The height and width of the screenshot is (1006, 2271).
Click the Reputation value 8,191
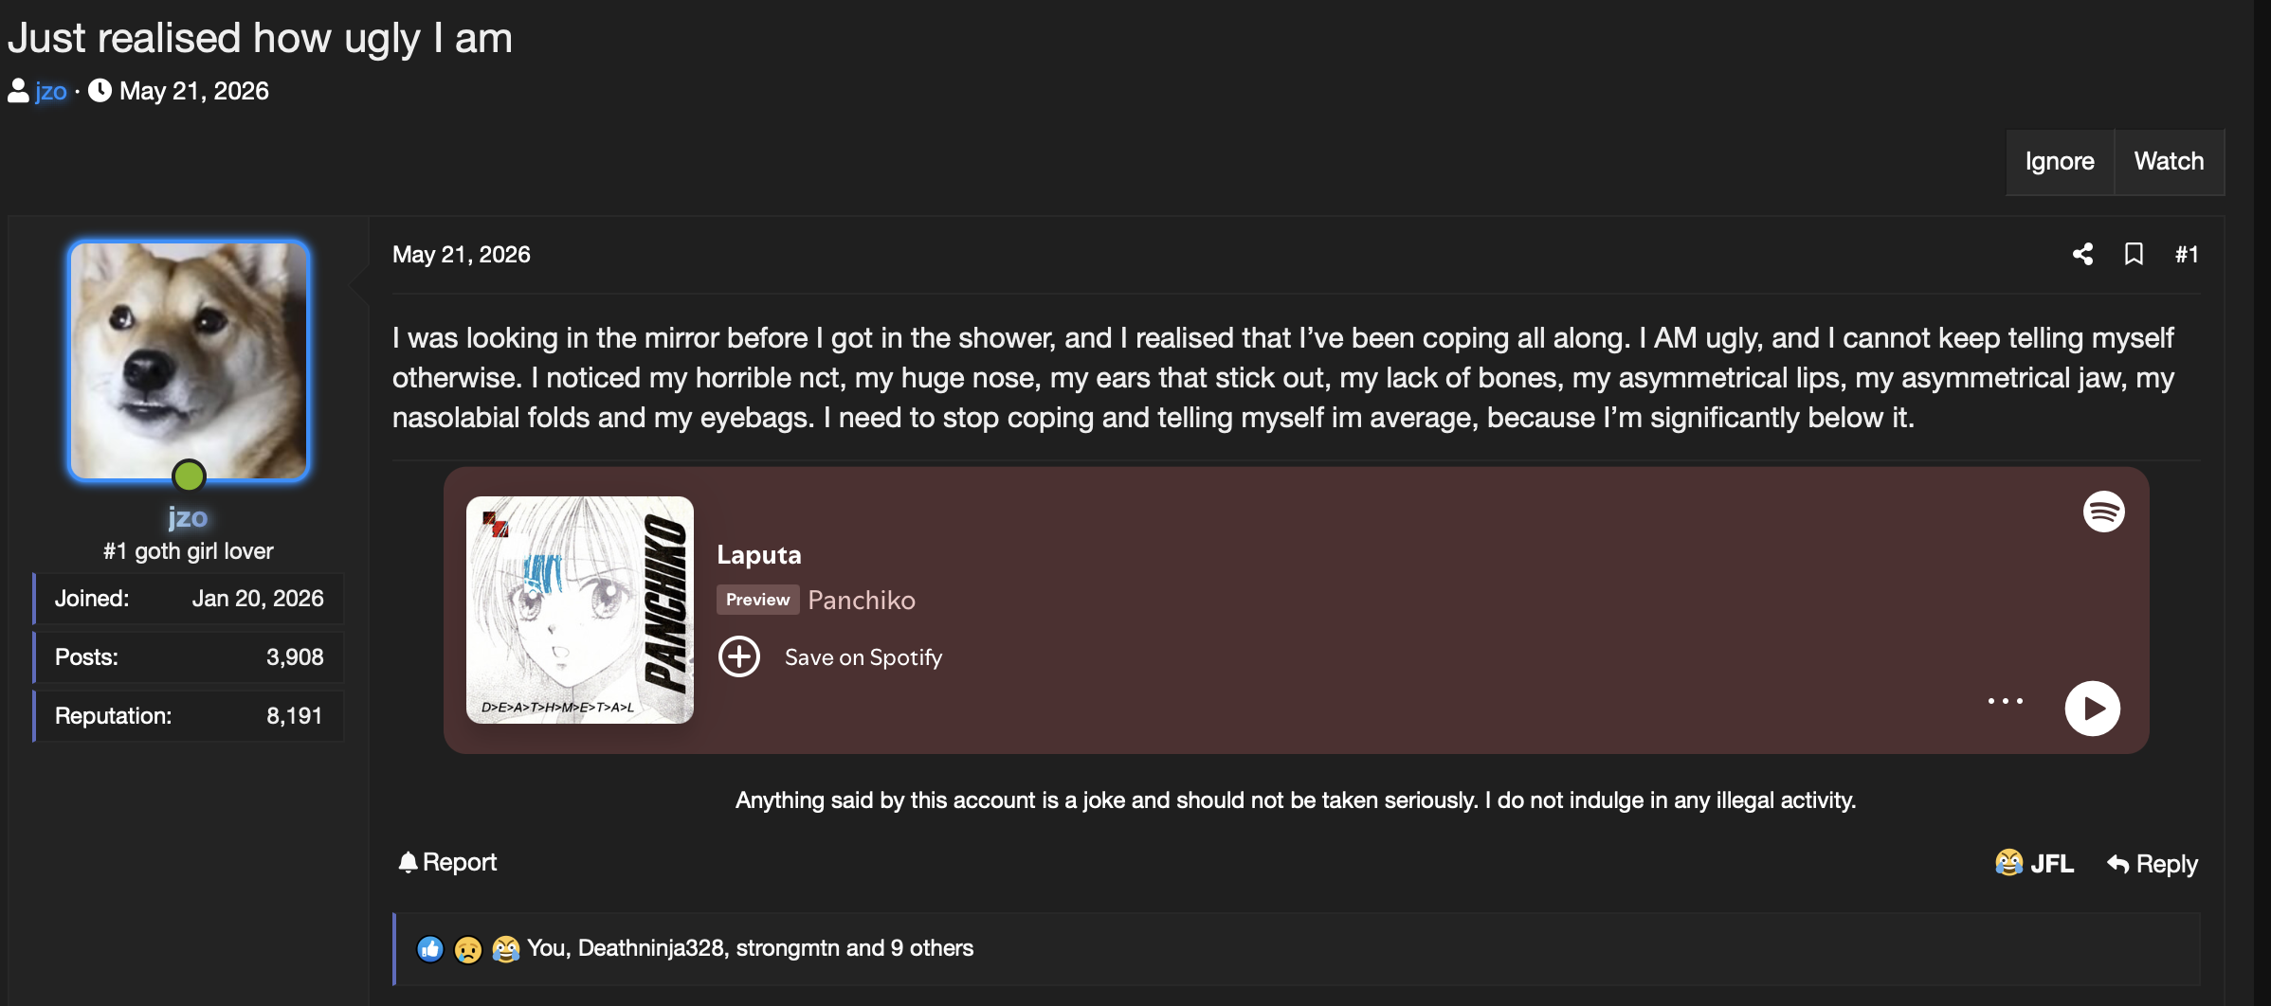[x=294, y=716]
